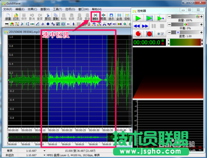The width and height of the screenshot is (207, 158).
Task: Click the speed (速度) slider track
Action: pos(185,32)
